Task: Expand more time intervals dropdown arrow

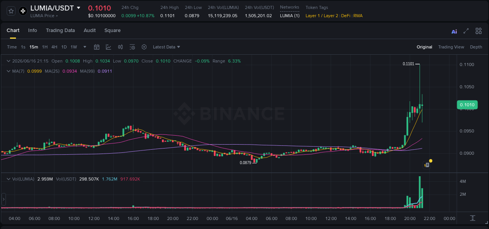Action: 85,47
